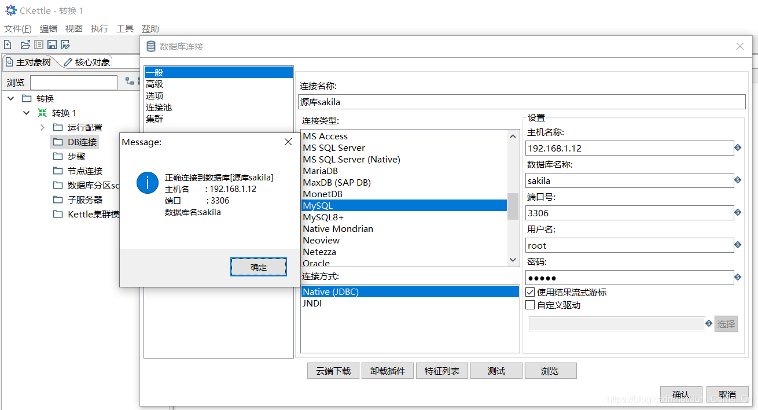The height and width of the screenshot is (410, 758).
Task: Click the save-as toolbar icon
Action: click(65, 44)
